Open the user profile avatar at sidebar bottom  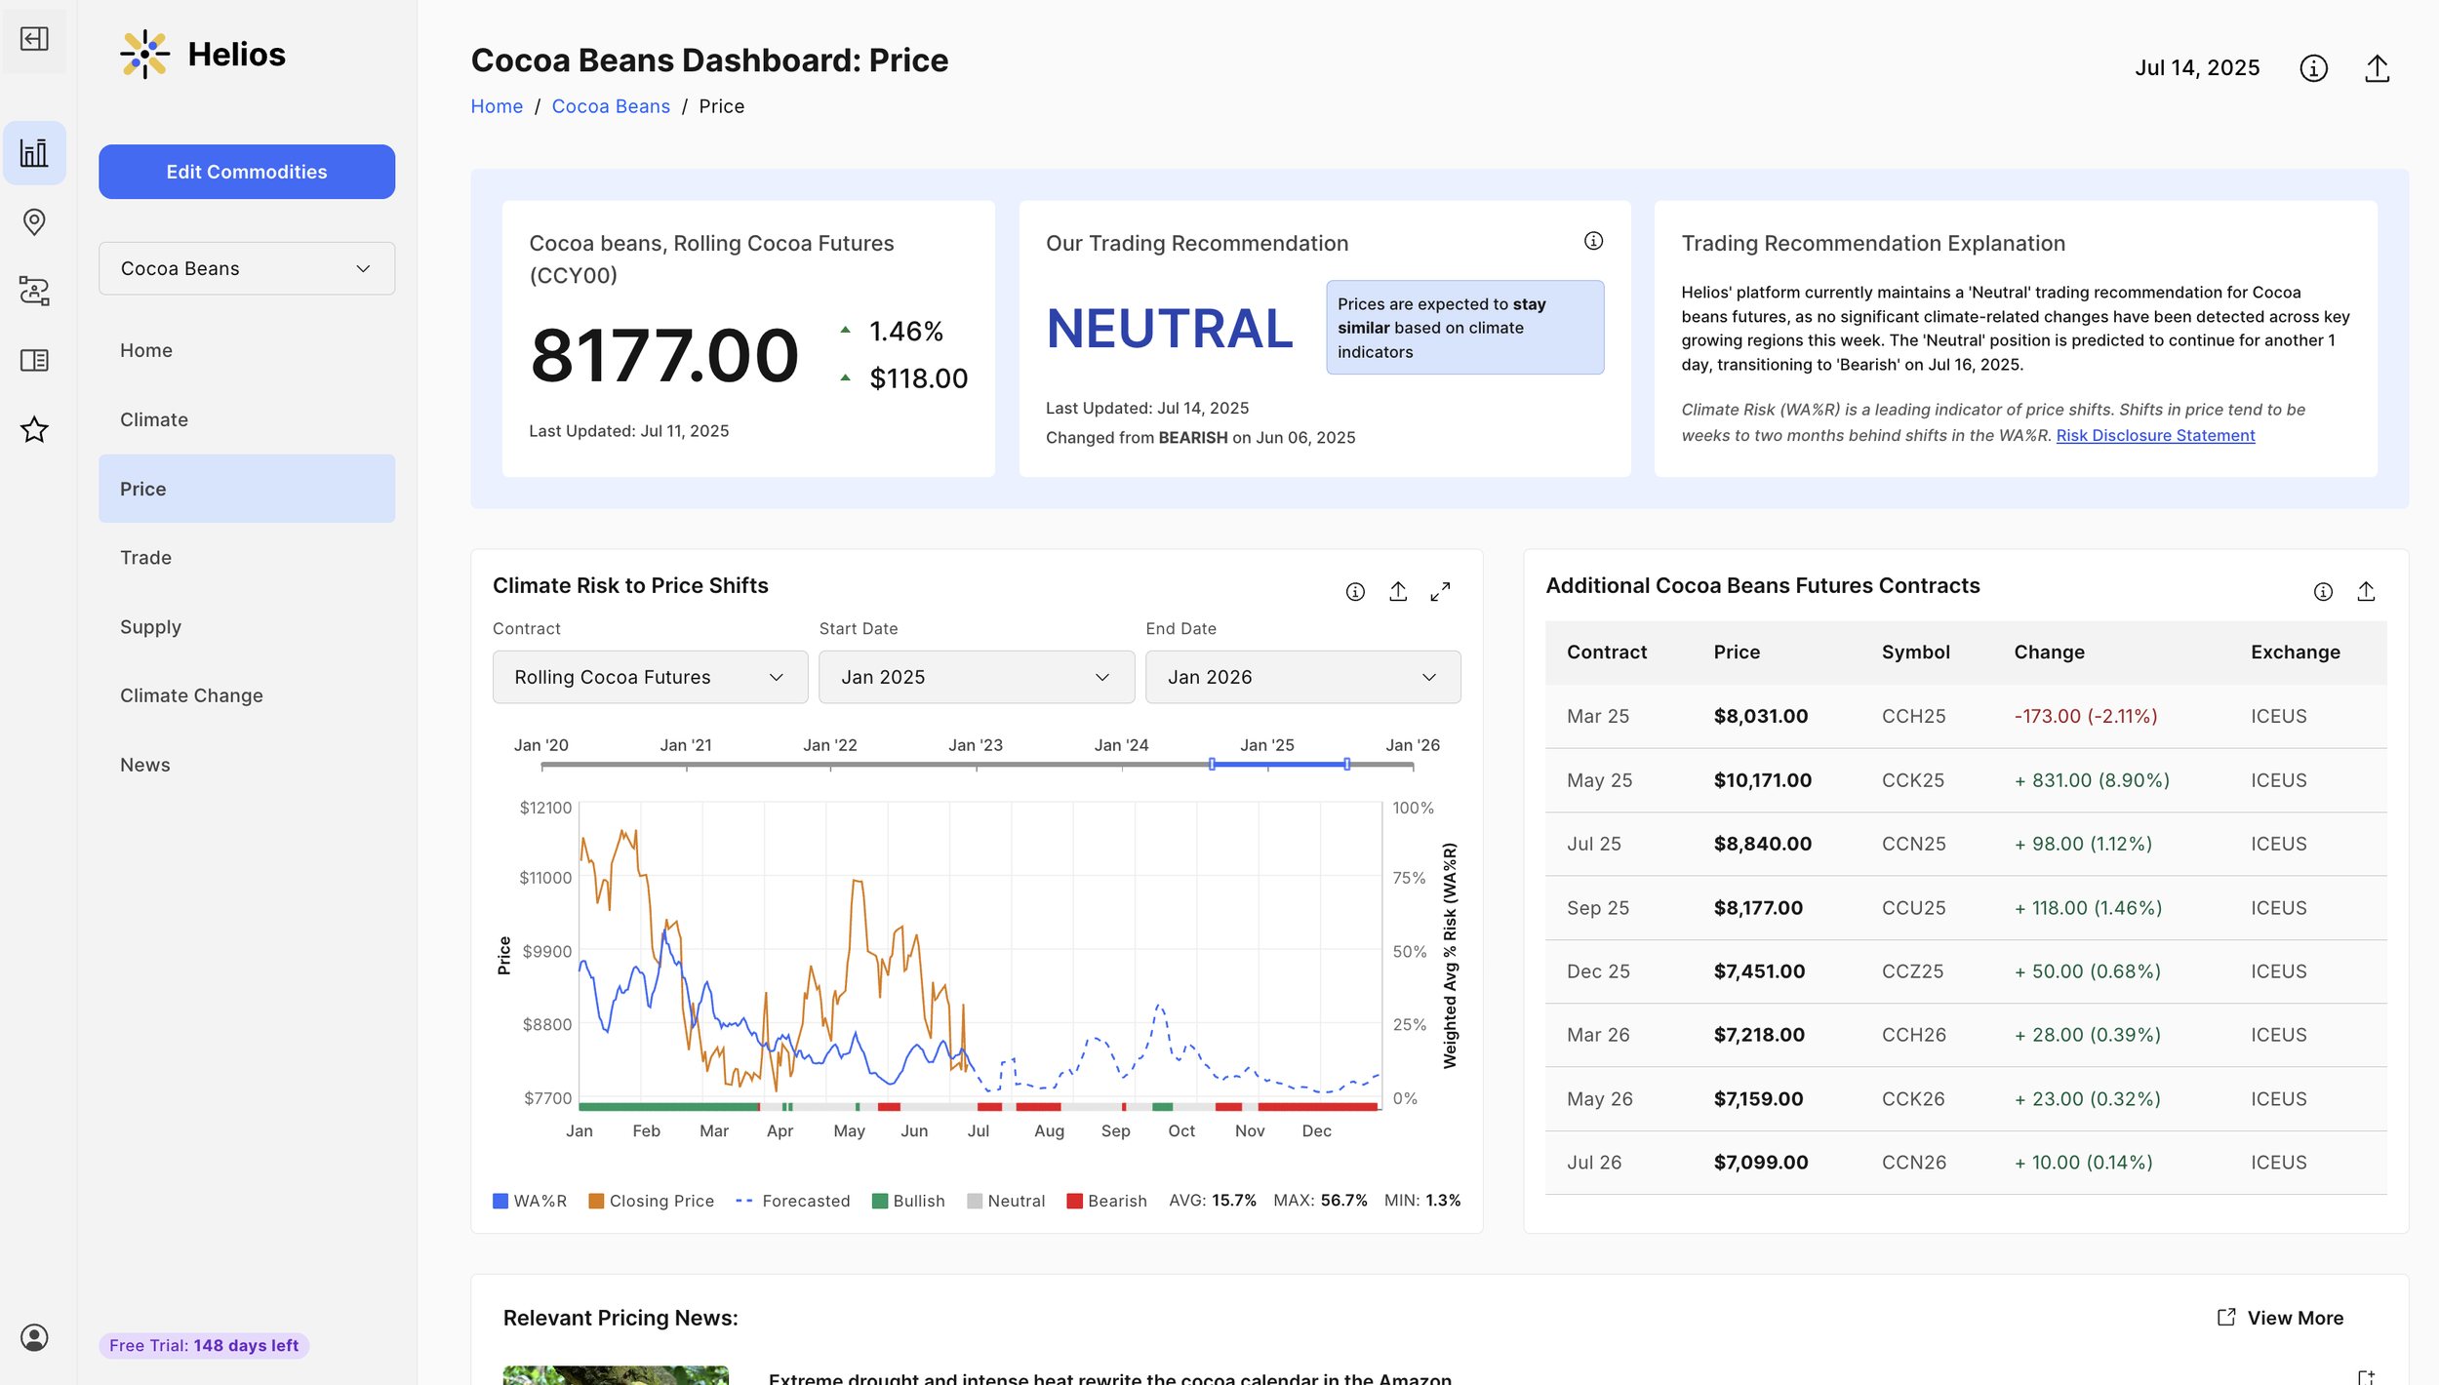pyautogui.click(x=35, y=1338)
